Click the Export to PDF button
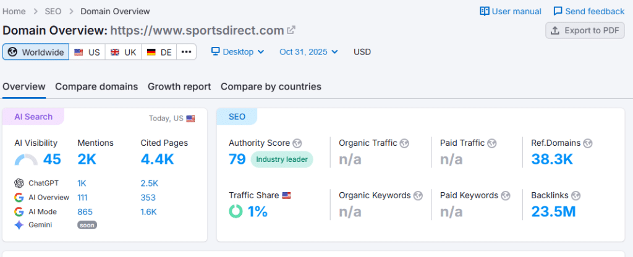This screenshot has width=633, height=257. [x=585, y=30]
